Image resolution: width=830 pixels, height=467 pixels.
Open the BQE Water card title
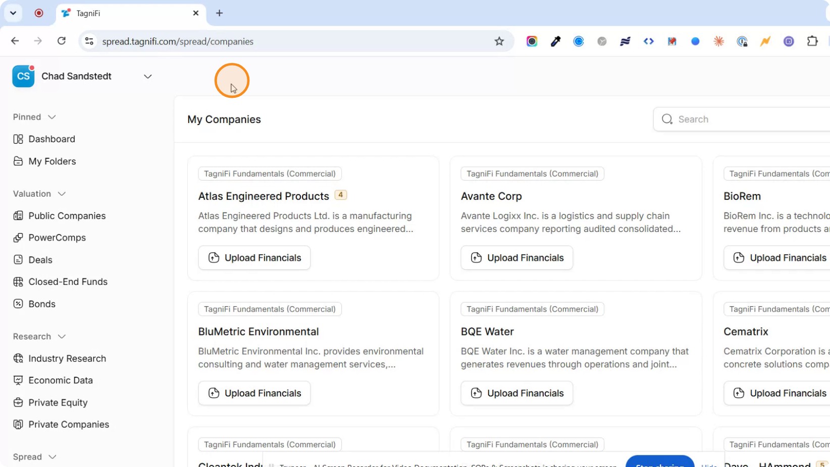[x=487, y=332]
